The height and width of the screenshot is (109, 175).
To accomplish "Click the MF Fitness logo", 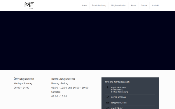I will point(29,6).
